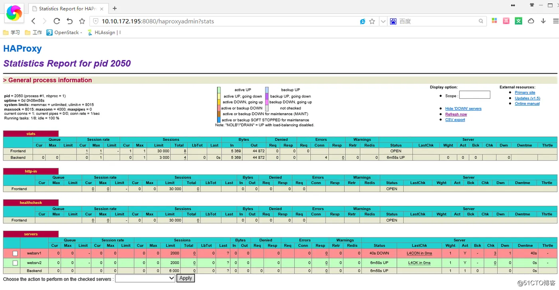Click the '40s DOWN' status cell
559x290 pixels.
pyautogui.click(x=379, y=253)
